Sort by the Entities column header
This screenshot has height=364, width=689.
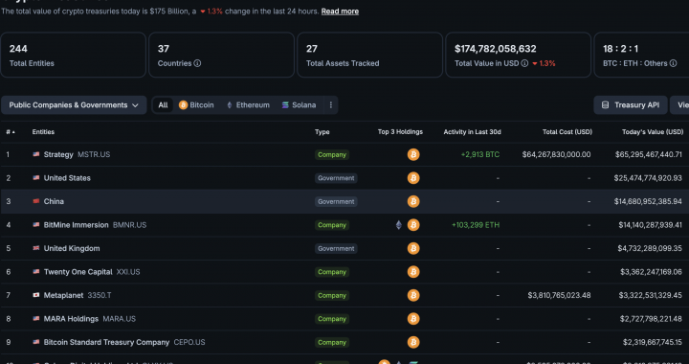pyautogui.click(x=43, y=132)
